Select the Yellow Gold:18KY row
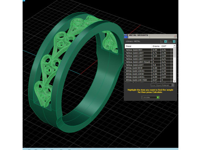This screenshot has width=201, height=150. click(149, 59)
